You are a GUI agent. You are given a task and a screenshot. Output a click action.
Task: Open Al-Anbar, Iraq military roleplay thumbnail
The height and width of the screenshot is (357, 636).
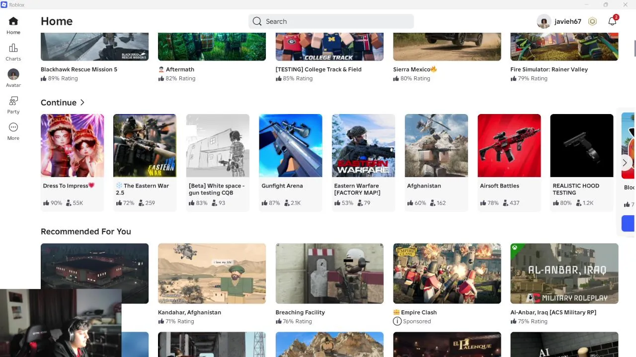(564, 273)
